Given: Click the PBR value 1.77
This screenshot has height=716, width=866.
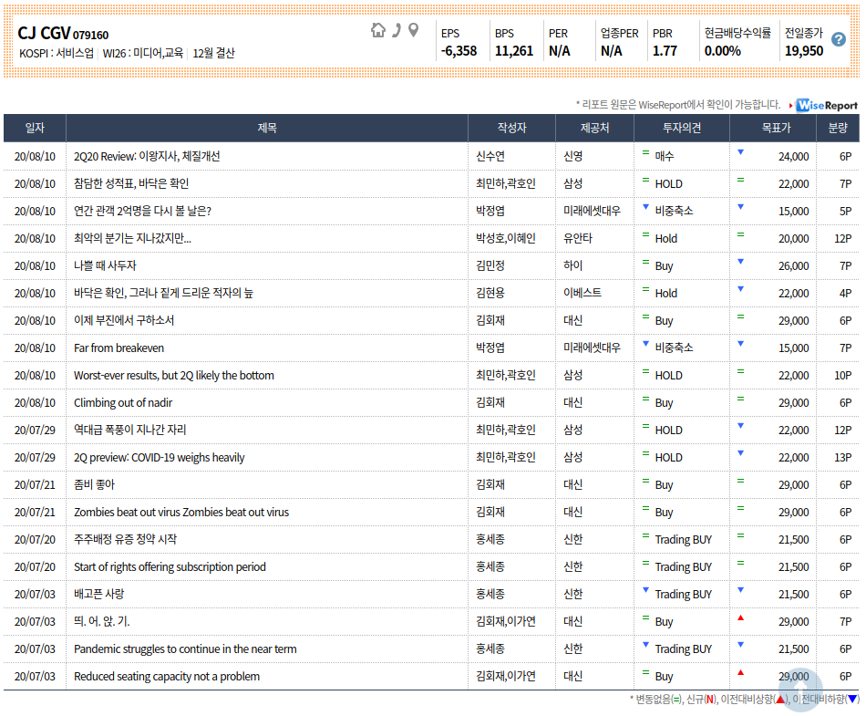Looking at the screenshot, I should (665, 51).
